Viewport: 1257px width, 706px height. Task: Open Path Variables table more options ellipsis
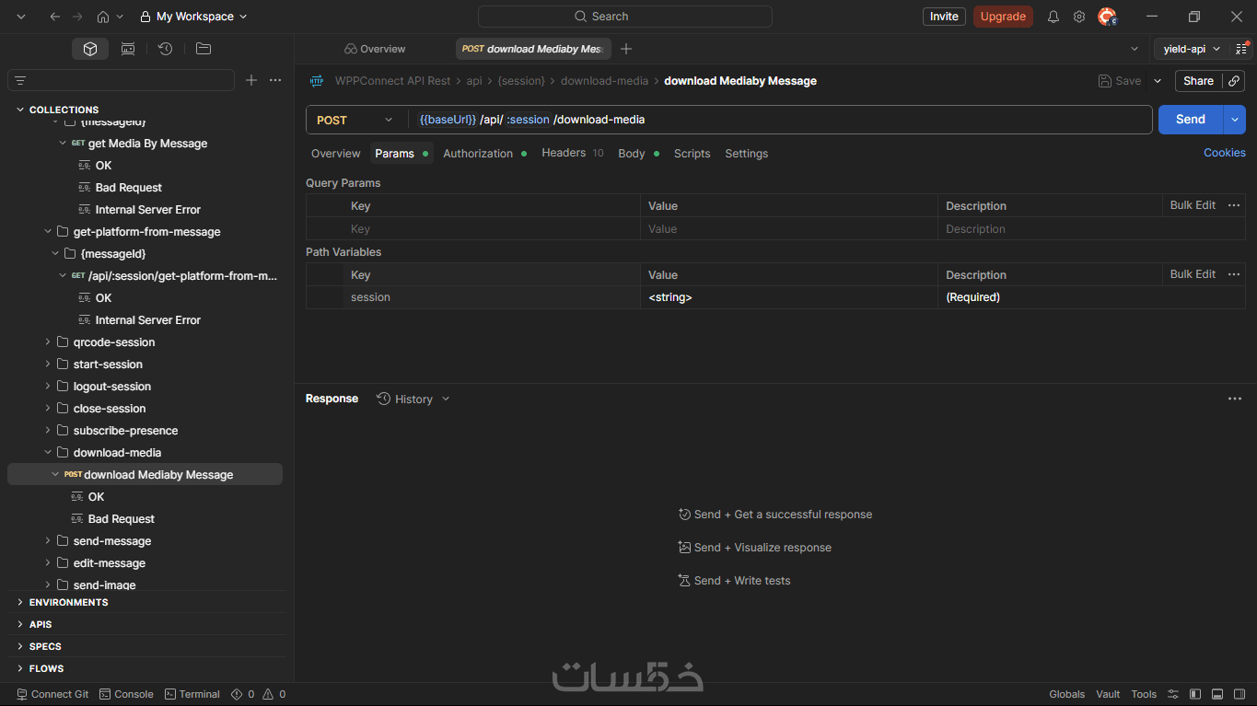(1234, 274)
